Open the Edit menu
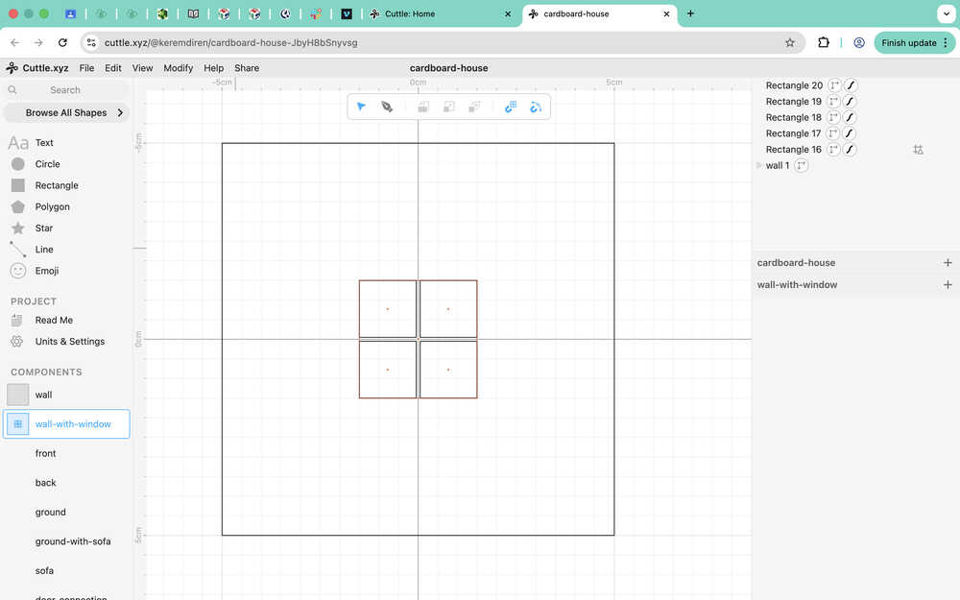This screenshot has height=600, width=960. [112, 68]
